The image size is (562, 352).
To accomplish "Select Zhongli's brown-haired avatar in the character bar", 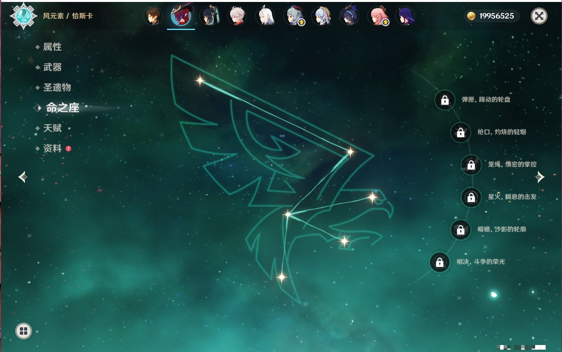I will coord(153,16).
